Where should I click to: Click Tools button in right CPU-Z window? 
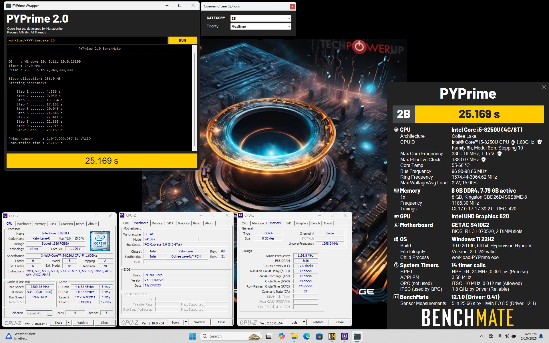[x=294, y=322]
